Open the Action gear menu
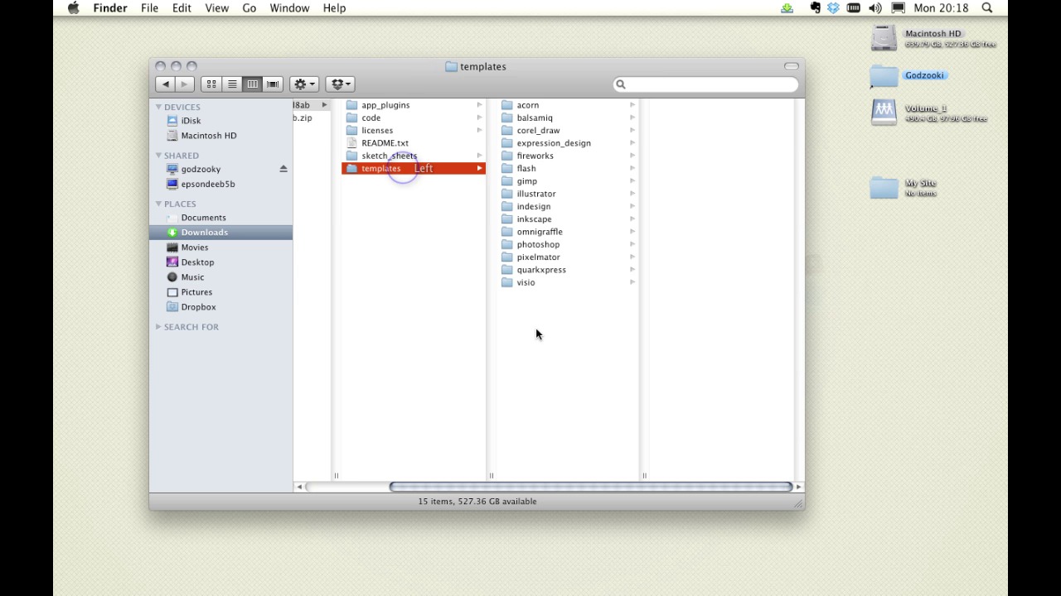The height and width of the screenshot is (596, 1061). tap(304, 84)
